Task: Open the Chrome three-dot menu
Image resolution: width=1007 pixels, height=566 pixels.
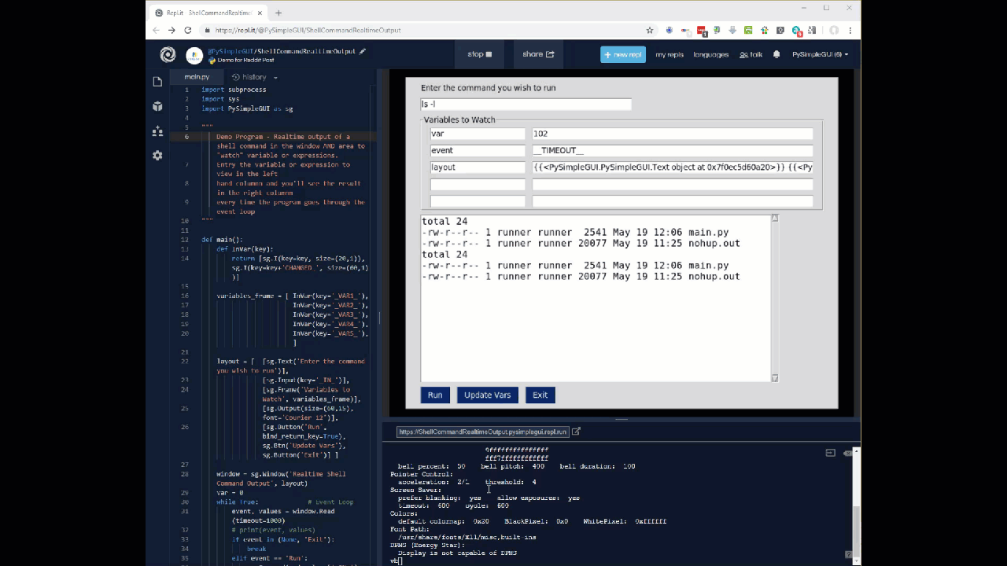Action: coord(850,30)
